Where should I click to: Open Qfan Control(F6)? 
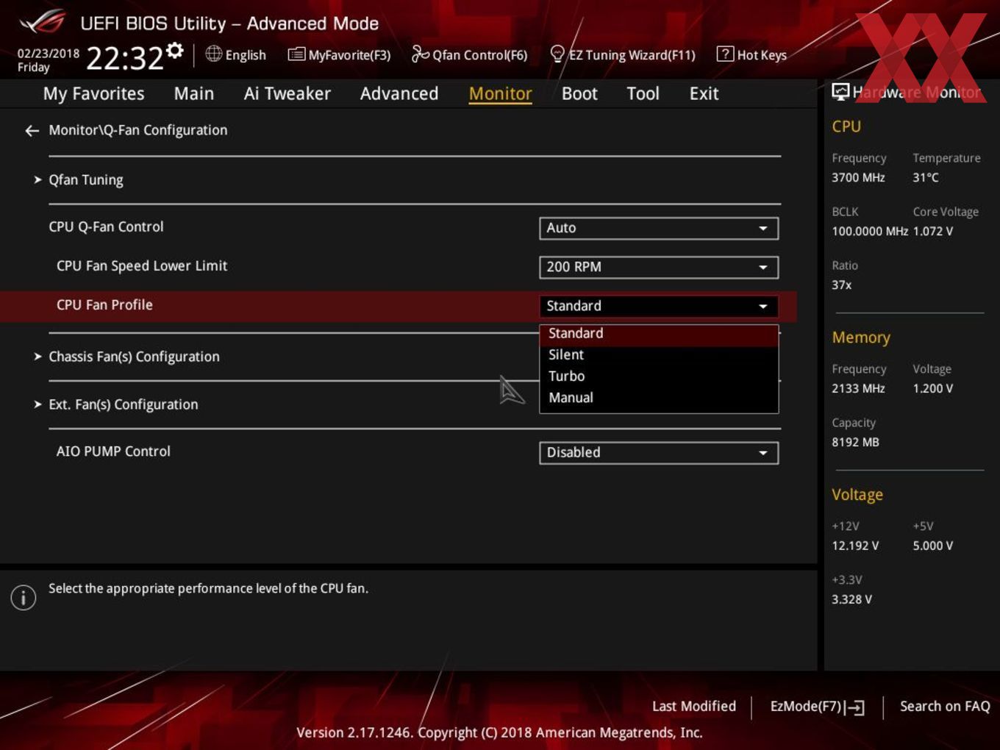470,54
